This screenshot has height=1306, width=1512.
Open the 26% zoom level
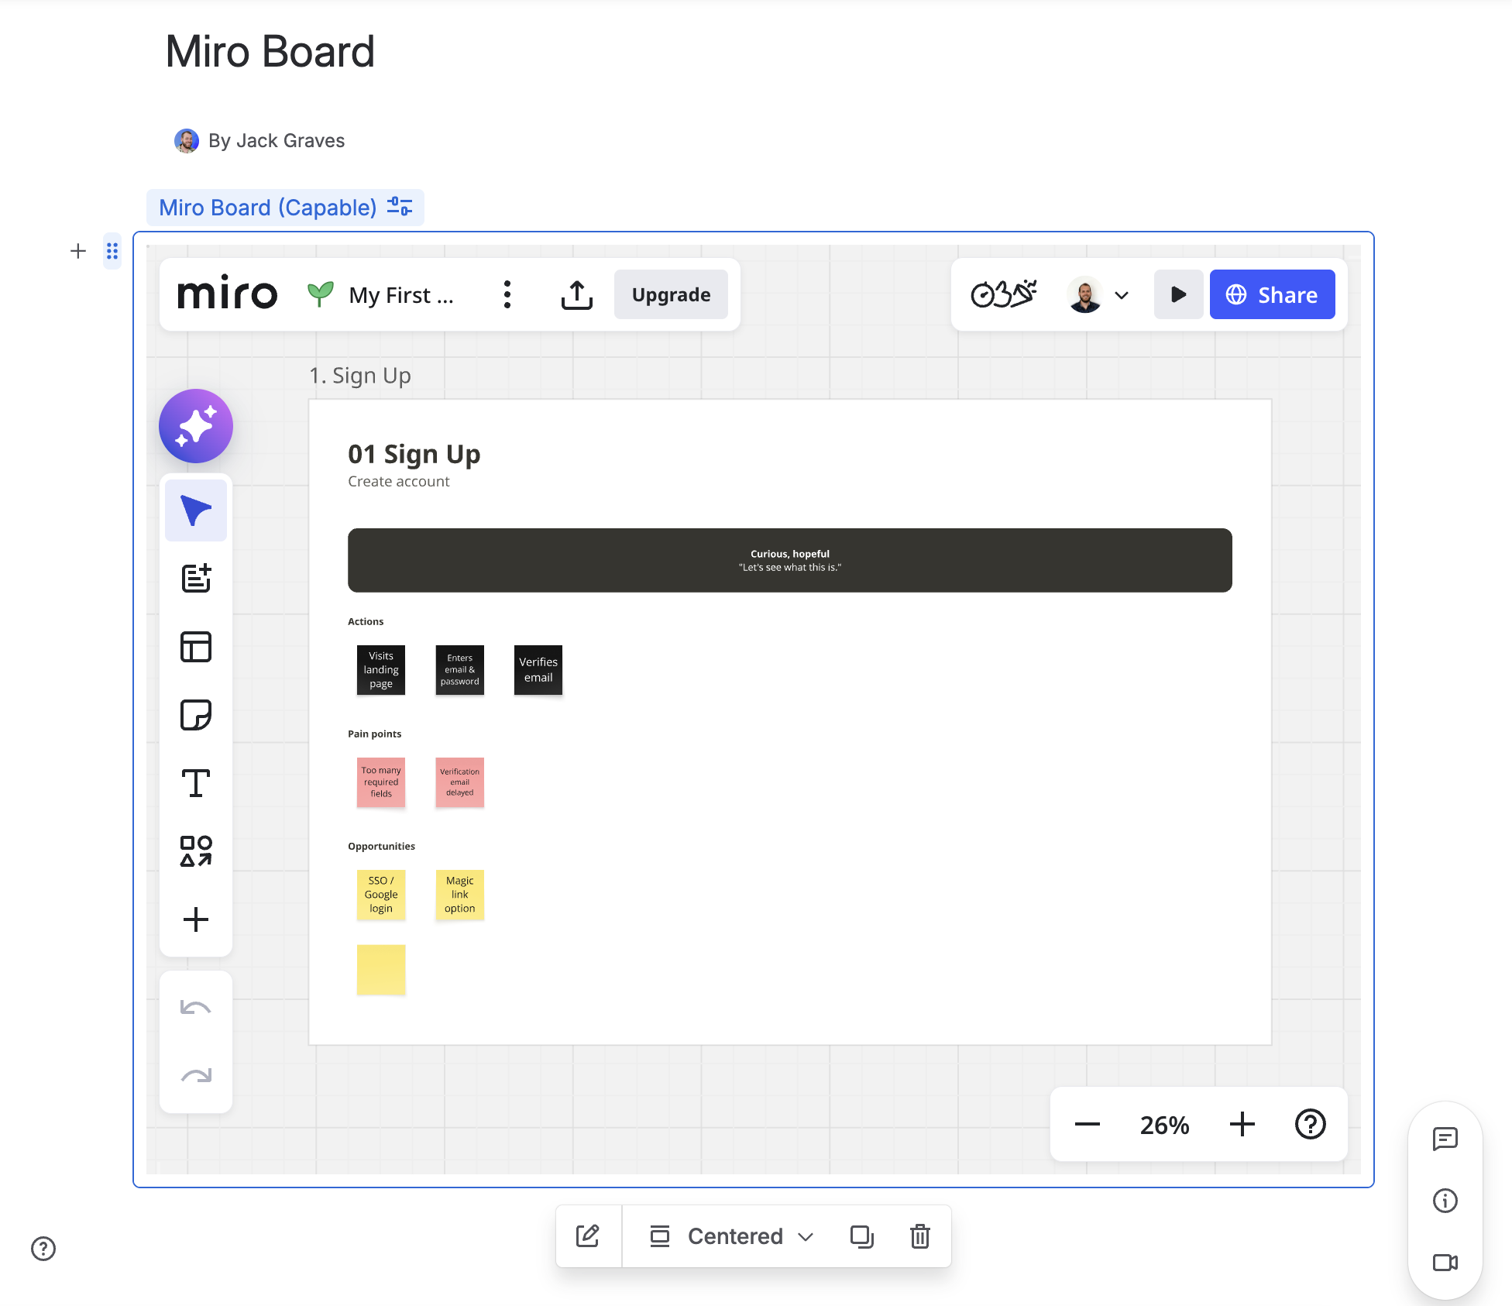tap(1165, 1125)
